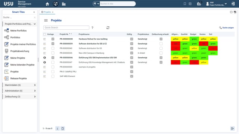Refresh the project list
This screenshot has height=134, width=239.
coord(108,28)
